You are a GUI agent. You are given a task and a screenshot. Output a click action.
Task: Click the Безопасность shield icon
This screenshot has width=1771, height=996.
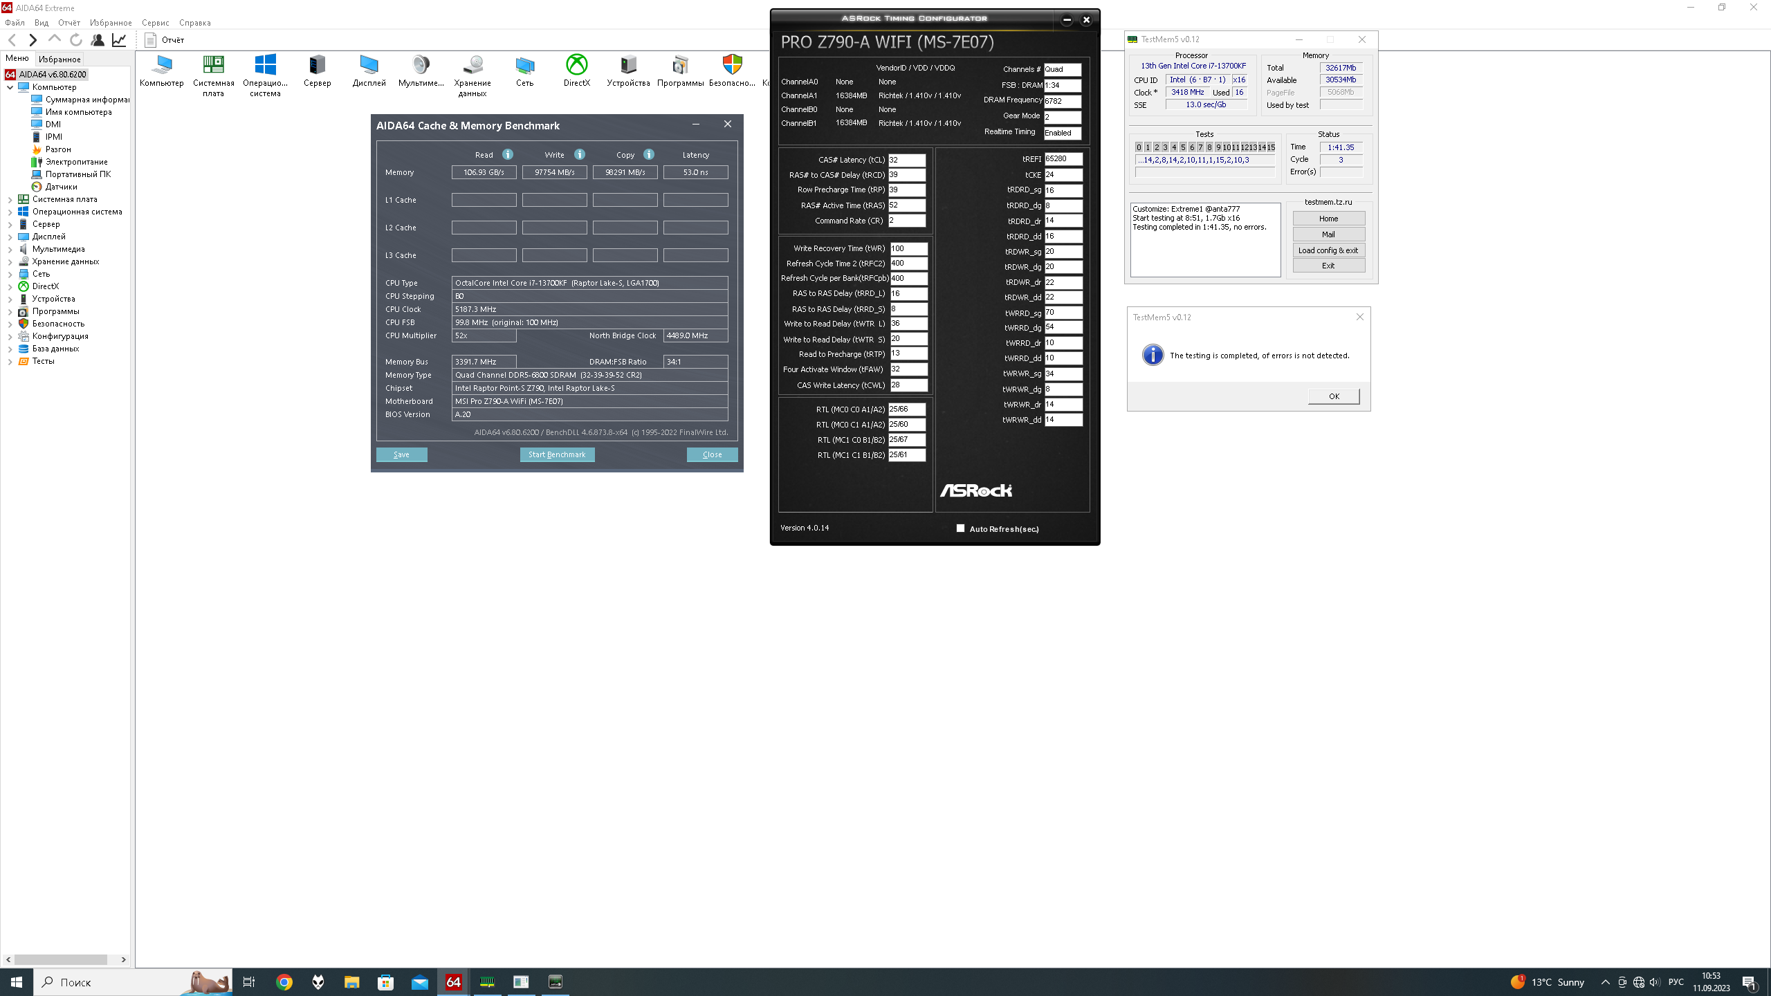coord(732,66)
